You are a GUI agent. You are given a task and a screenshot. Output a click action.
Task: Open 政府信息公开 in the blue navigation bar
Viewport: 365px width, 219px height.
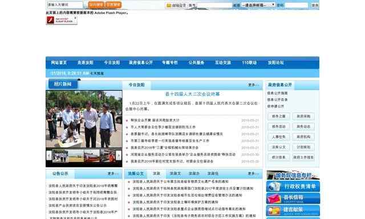tap(141, 63)
